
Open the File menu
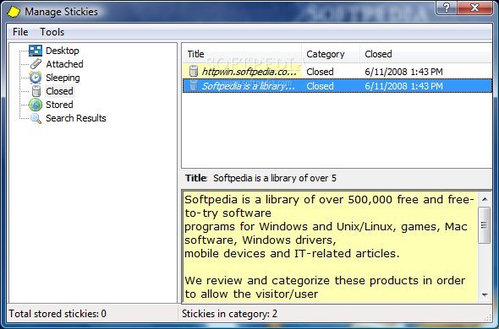click(x=20, y=32)
